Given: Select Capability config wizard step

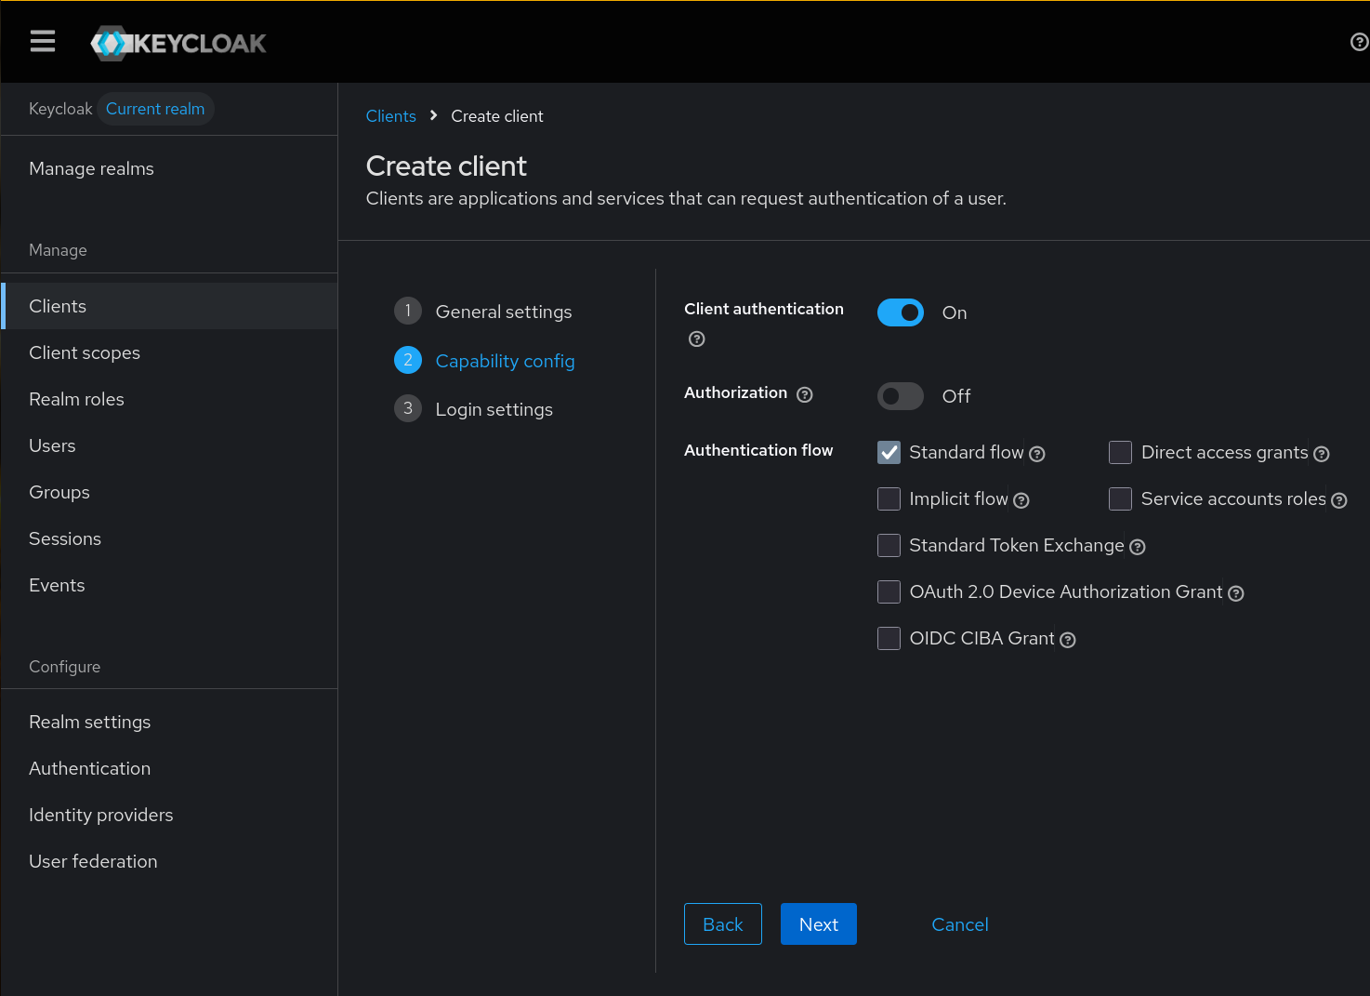Looking at the screenshot, I should point(484,361).
